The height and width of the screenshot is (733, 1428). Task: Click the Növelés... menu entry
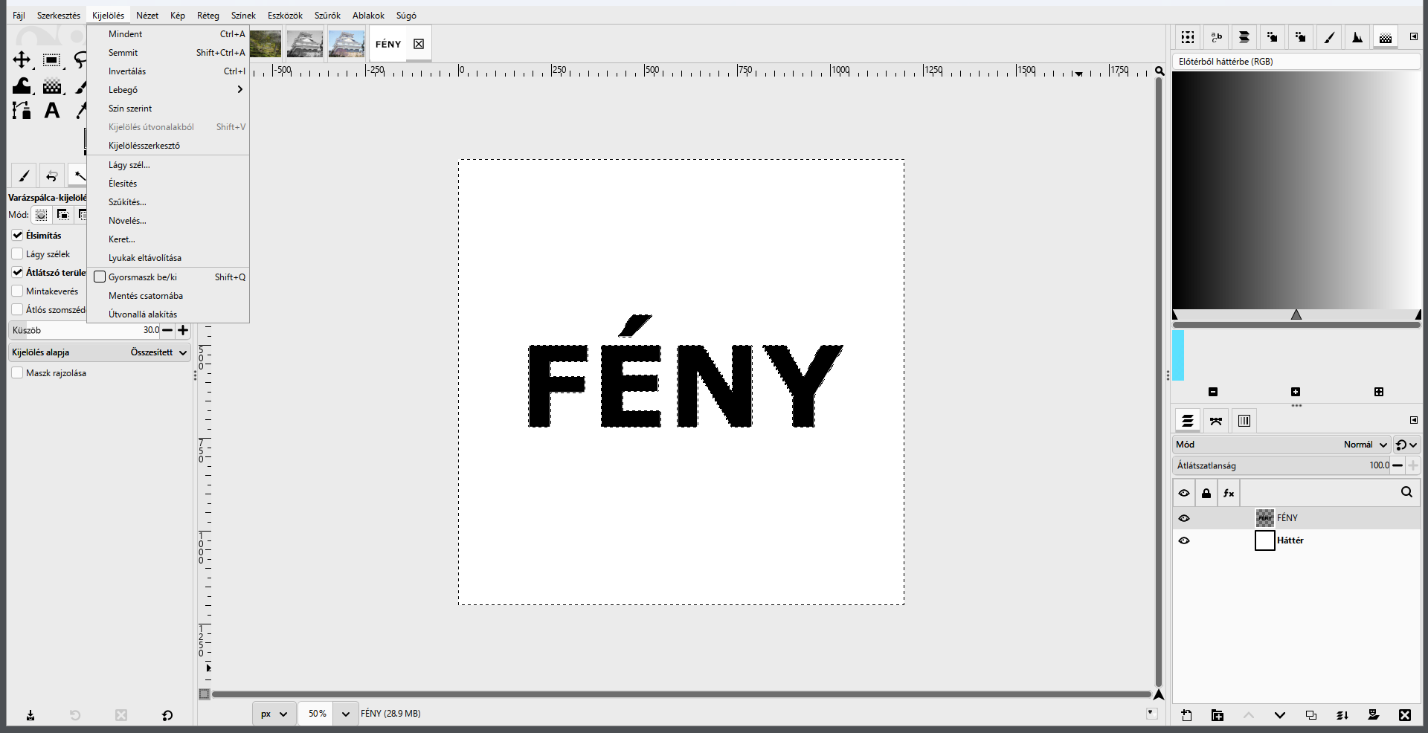coord(168,221)
